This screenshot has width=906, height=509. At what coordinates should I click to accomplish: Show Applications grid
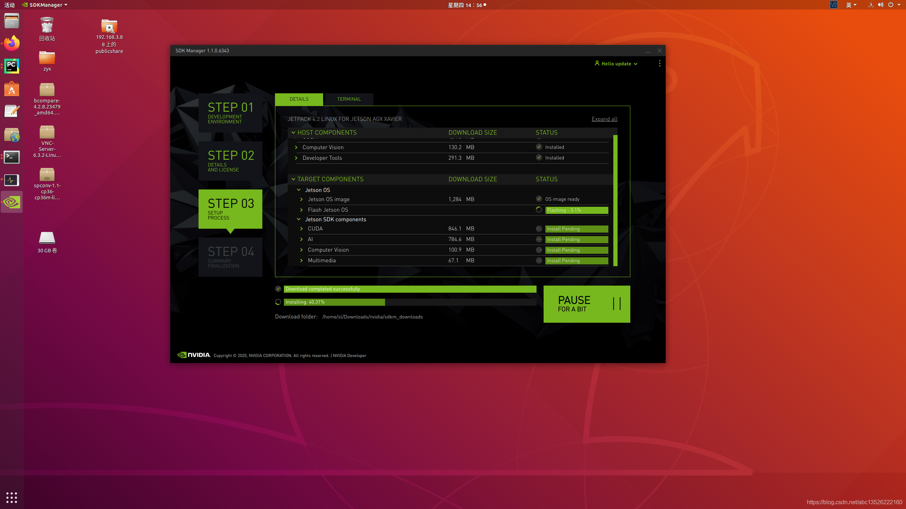tap(12, 497)
